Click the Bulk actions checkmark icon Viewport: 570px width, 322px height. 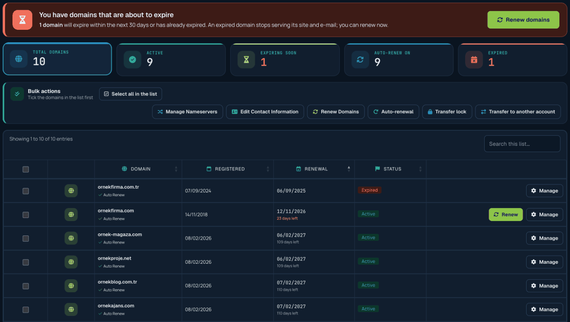[17, 94]
